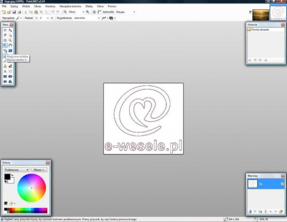This screenshot has width=287, height=222.
Task: Zoom in with toolbar magnifier
Action: tap(88, 12)
